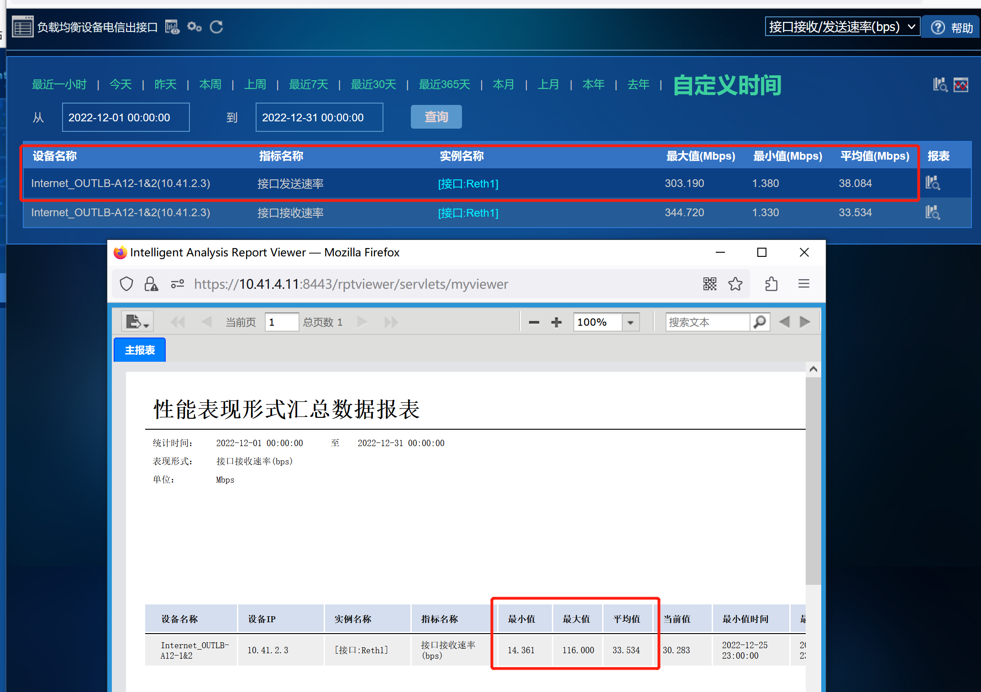Viewport: 981px width, 692px height.
Task: Switch to the 最近7天 time range
Action: 308,85
